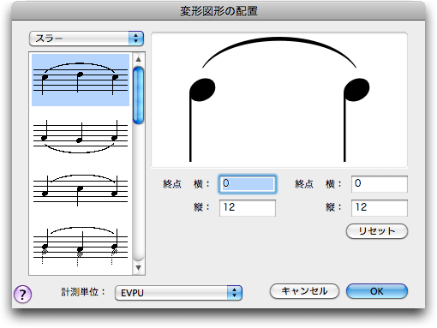Click the right note head in preview

(356, 90)
